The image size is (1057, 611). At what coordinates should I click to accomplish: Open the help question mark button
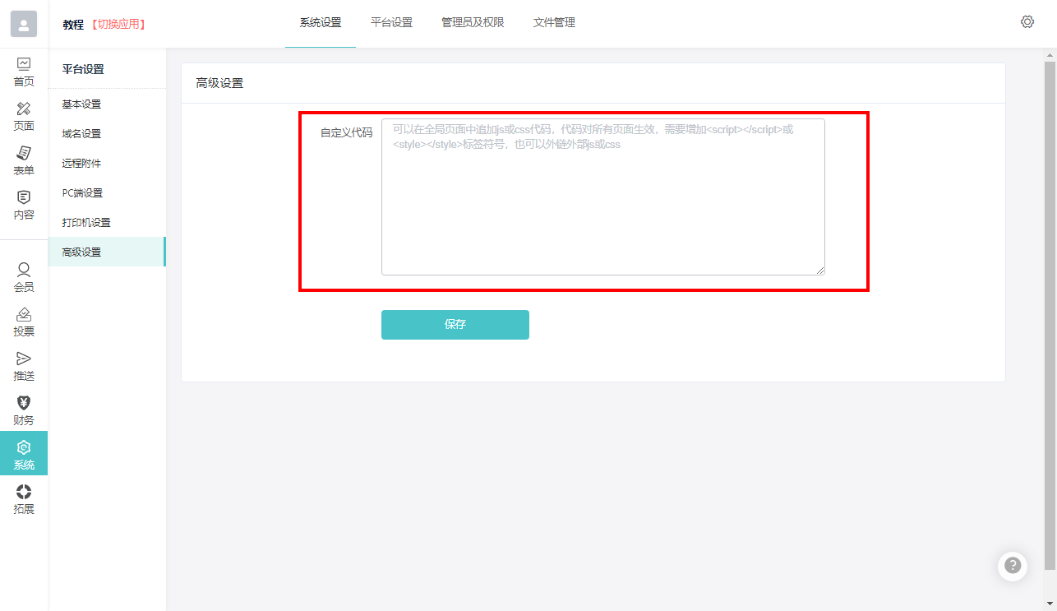[1013, 566]
